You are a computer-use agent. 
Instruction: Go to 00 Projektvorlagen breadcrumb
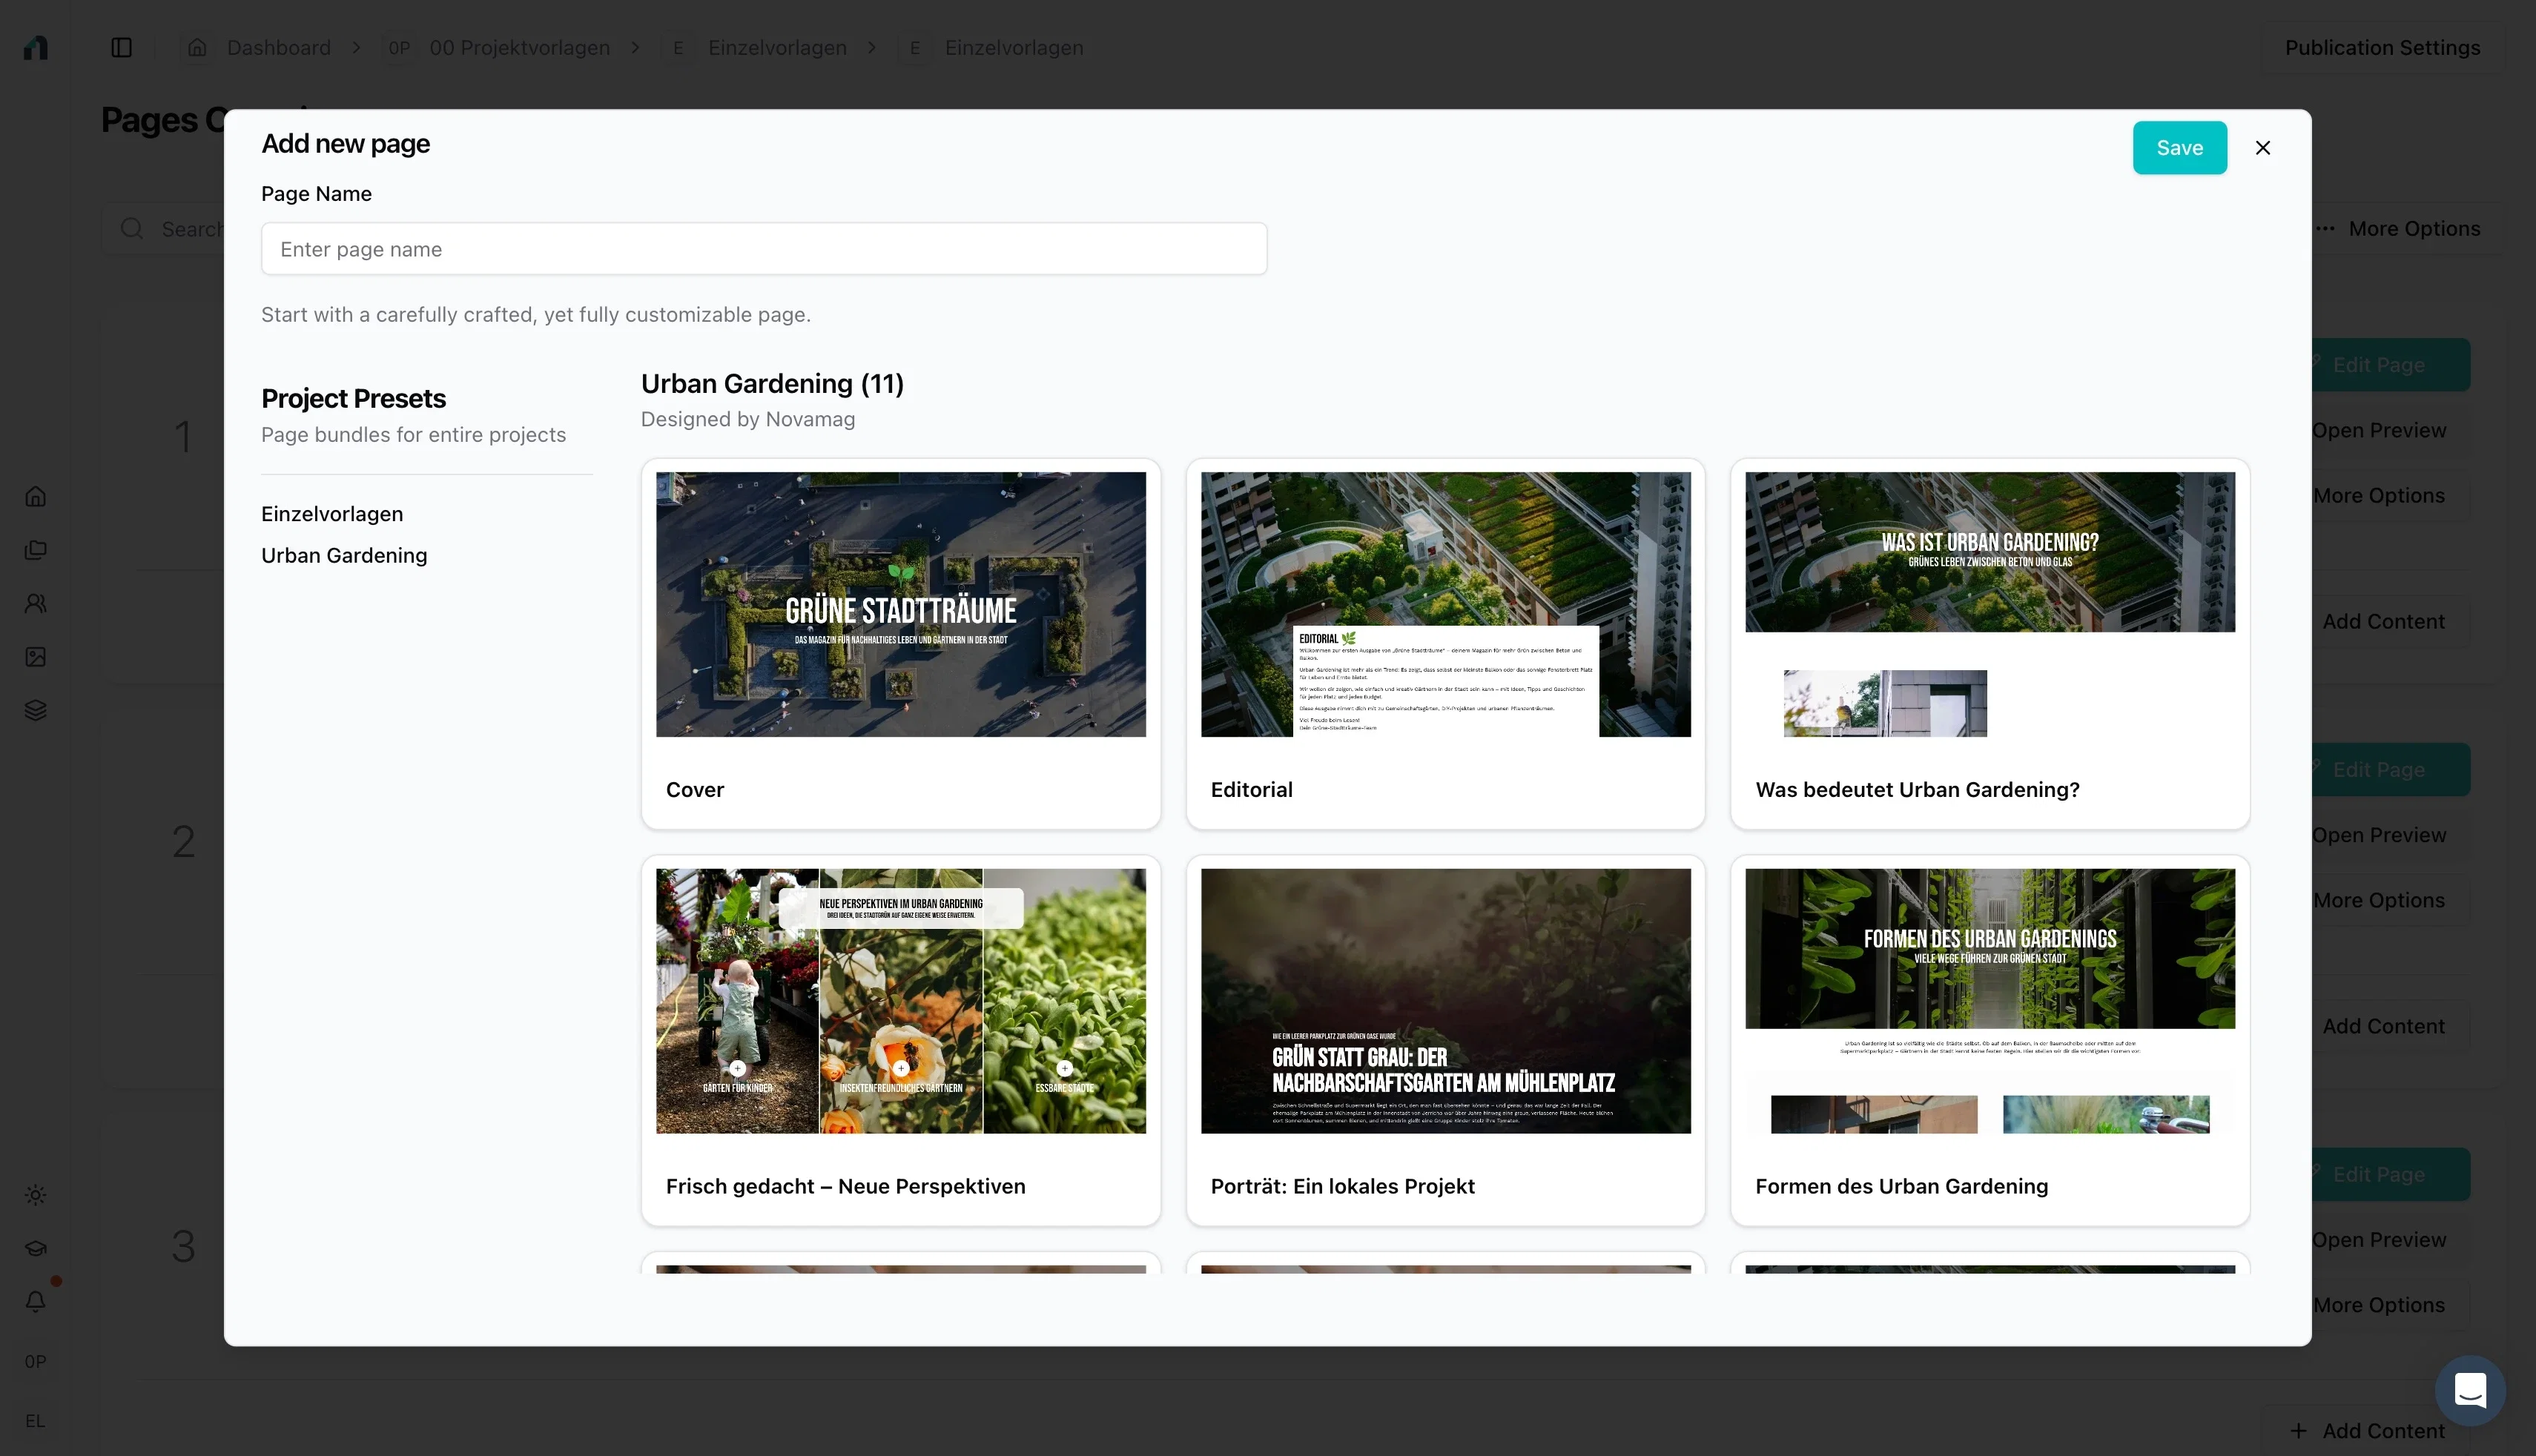(519, 47)
